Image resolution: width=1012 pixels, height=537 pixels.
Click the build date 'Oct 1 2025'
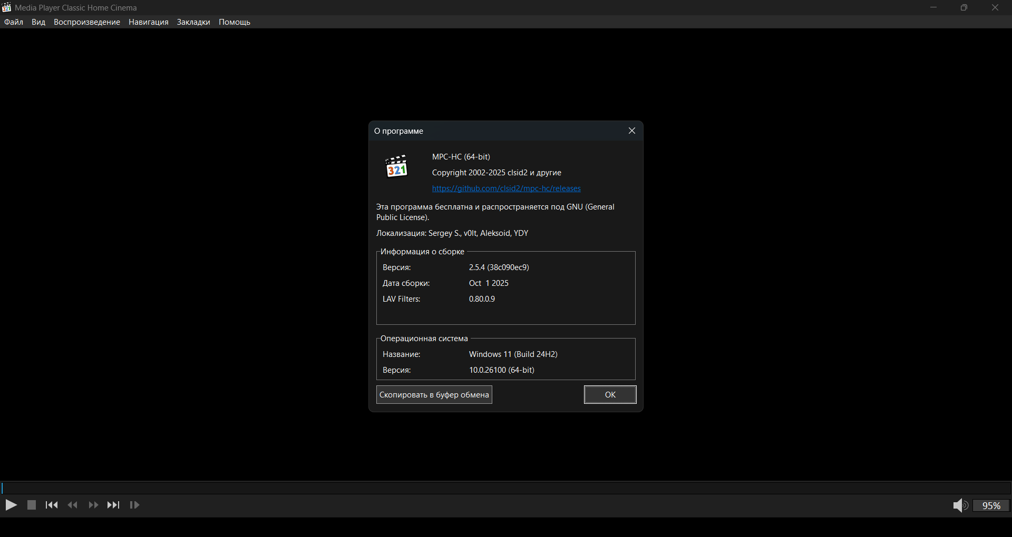489,283
